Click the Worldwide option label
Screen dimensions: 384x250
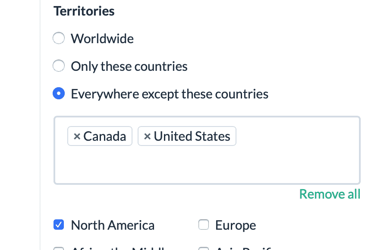[x=102, y=38]
